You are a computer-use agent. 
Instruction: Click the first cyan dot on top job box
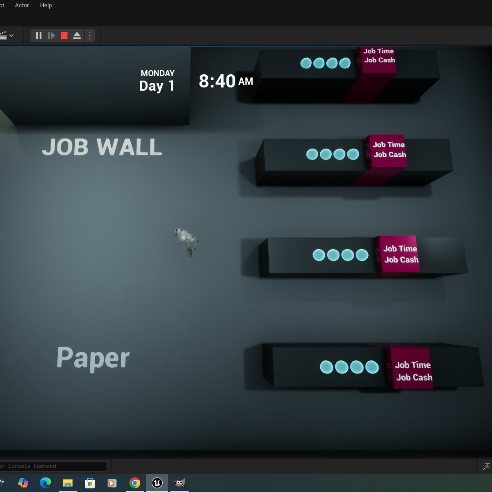point(306,63)
